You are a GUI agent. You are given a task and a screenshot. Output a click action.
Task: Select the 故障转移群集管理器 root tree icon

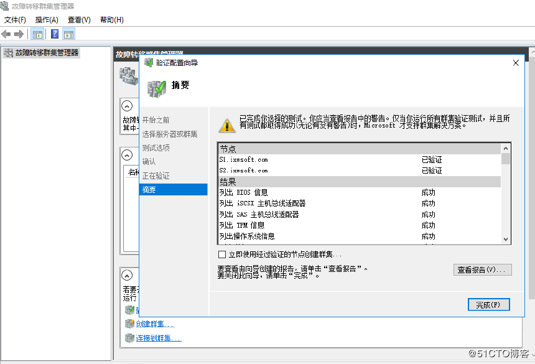[x=8, y=52]
